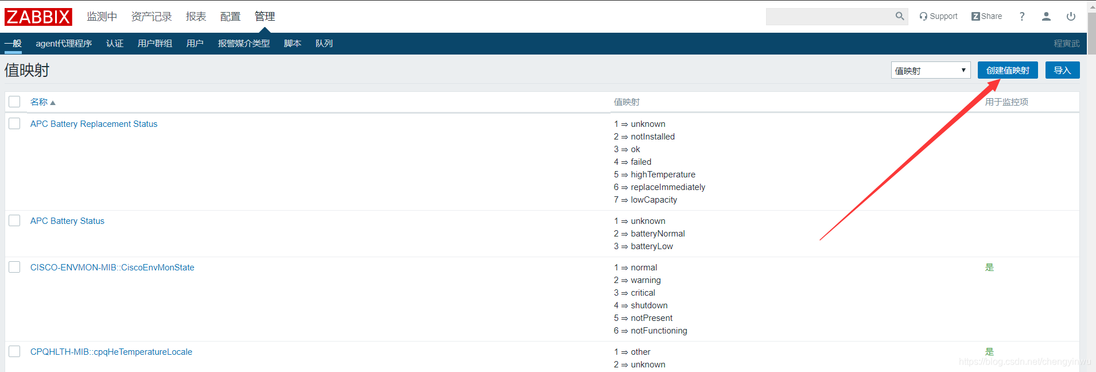Click the '6 ⇒ notFunctioning' value text
The height and width of the screenshot is (372, 1096).
(x=651, y=331)
